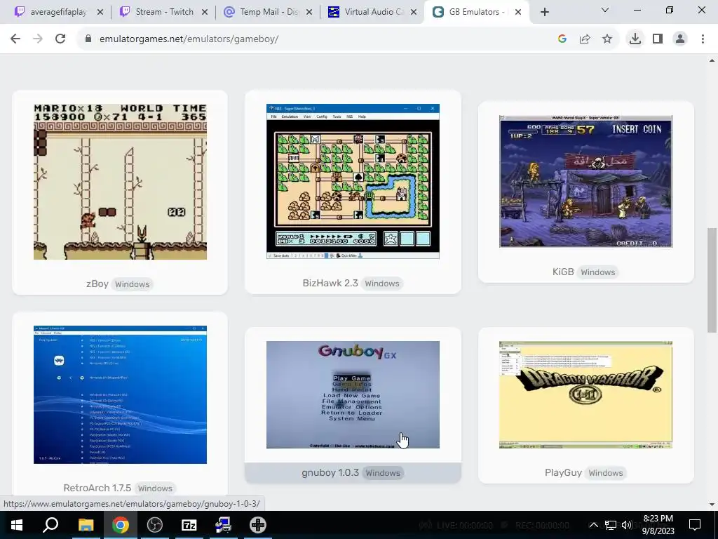Click the Windows tag next to KiGB
Screen dimensions: 718x539
(x=598, y=272)
